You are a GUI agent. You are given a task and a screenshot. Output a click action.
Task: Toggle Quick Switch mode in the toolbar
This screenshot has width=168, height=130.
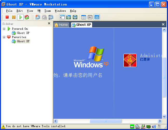pos(69,17)
